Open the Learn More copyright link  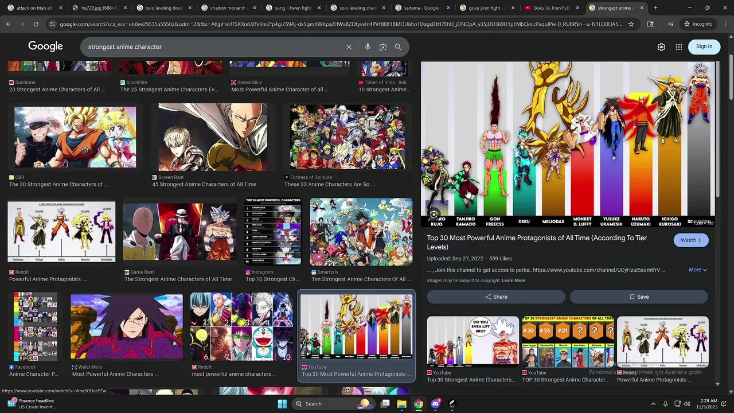pyautogui.click(x=513, y=280)
